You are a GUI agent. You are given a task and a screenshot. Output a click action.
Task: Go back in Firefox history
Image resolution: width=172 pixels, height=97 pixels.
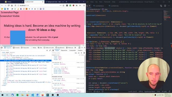[x=2, y=5]
